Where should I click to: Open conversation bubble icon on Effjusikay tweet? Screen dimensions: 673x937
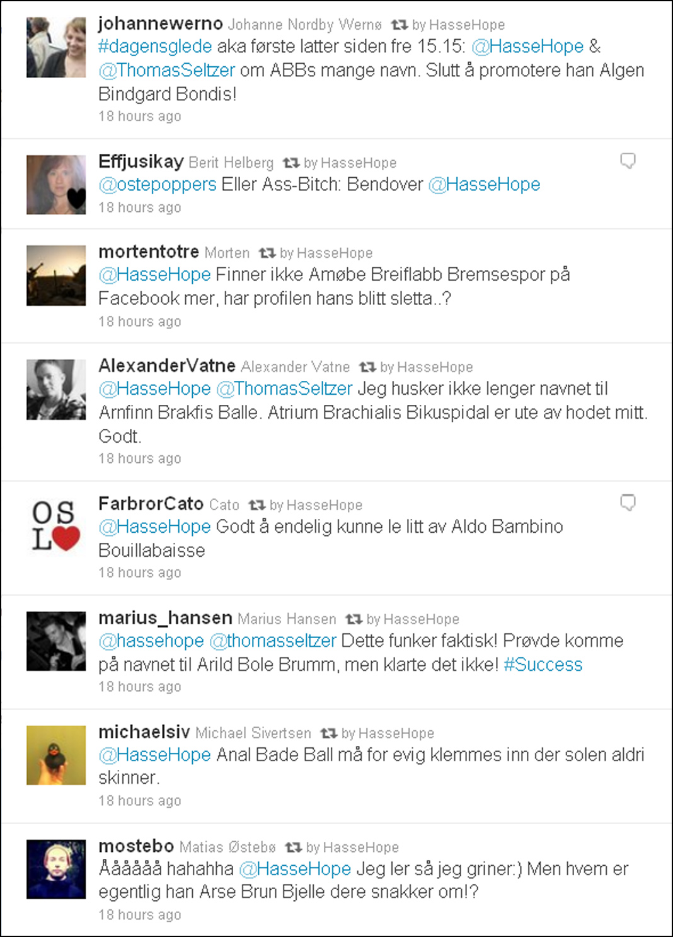point(628,161)
